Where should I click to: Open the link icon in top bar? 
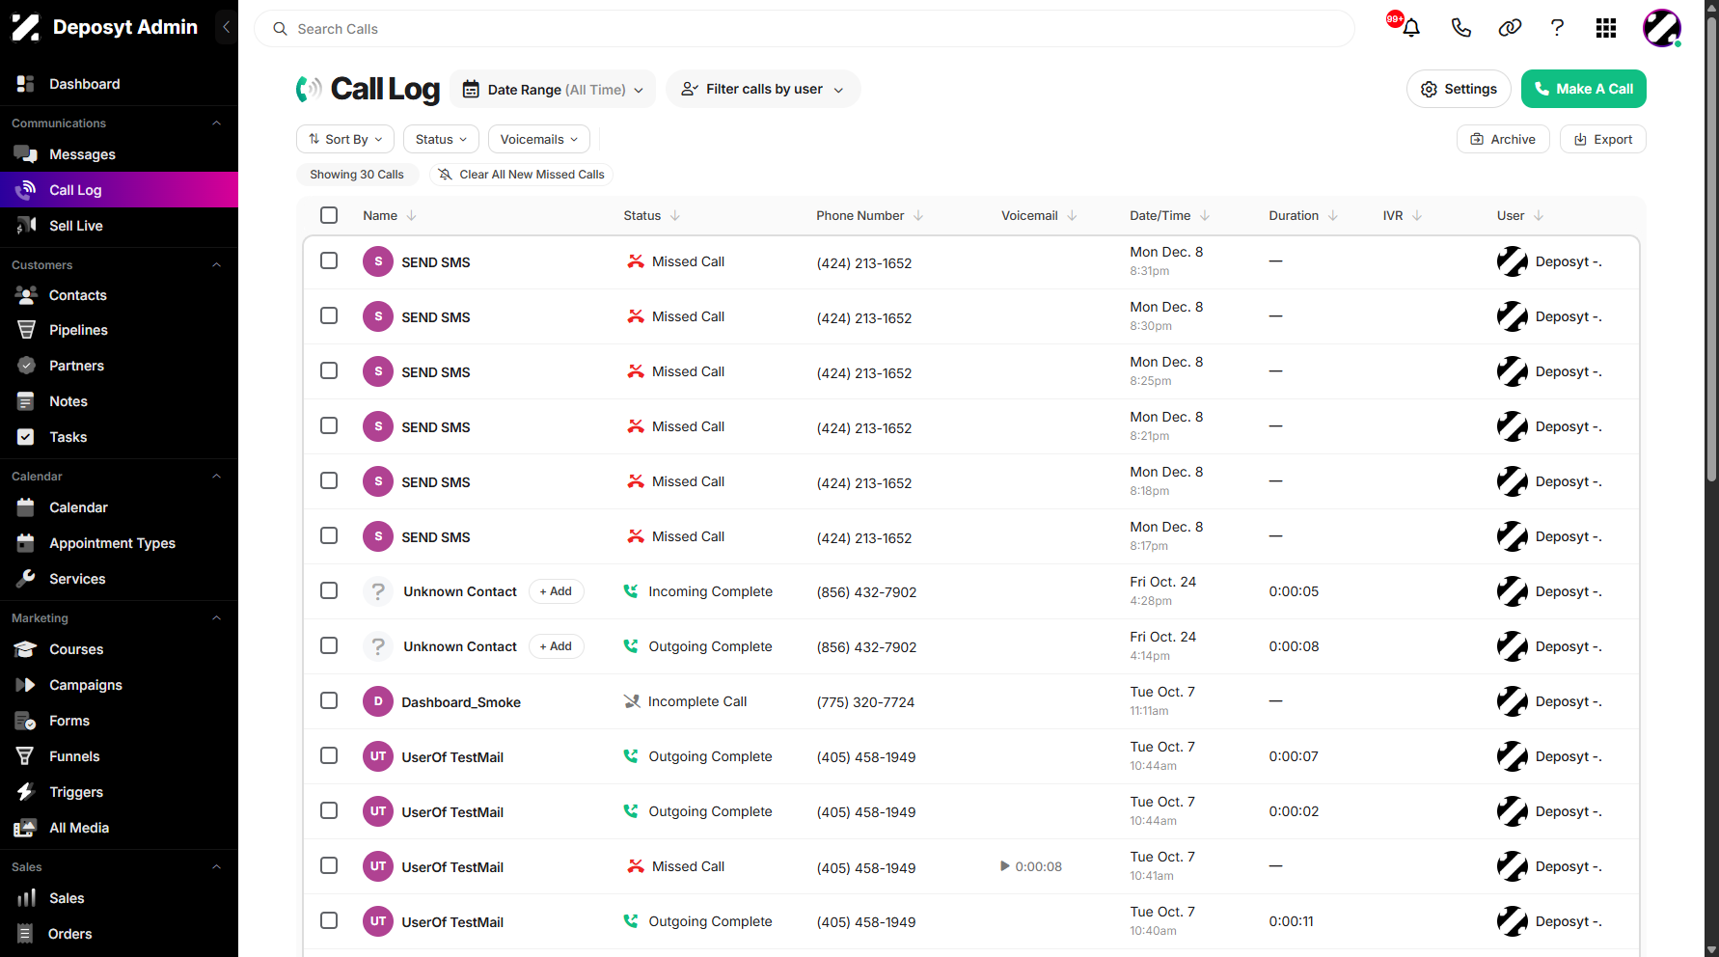click(1510, 28)
